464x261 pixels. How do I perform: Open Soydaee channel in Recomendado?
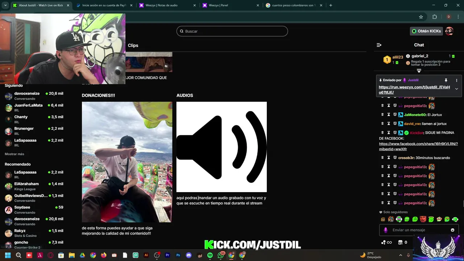point(34,210)
